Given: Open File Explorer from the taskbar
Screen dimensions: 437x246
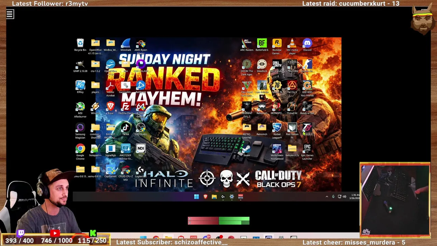Looking at the screenshot, I should pos(214,196).
